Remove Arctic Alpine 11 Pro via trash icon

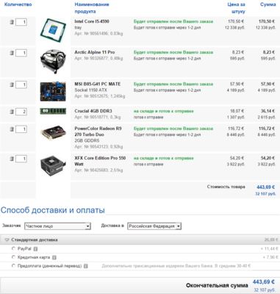click(12, 53)
